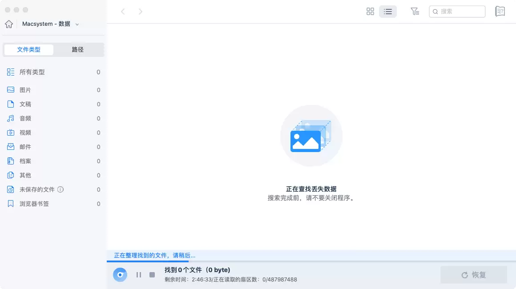
Task: Switch to the 路径 tab
Action: point(77,49)
